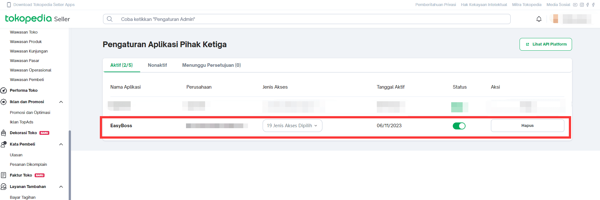The image size is (600, 200).
Task: Click the Faktur Toko invoice icon
Action: pos(4,175)
